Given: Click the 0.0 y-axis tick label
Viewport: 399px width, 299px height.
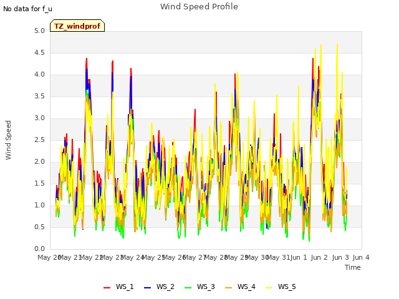Looking at the screenshot, I should pyautogui.click(x=39, y=249).
